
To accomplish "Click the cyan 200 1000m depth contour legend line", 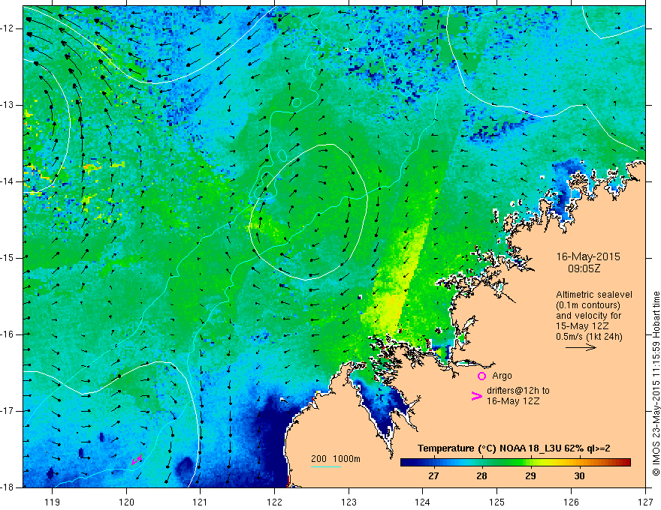I will 326,466.
